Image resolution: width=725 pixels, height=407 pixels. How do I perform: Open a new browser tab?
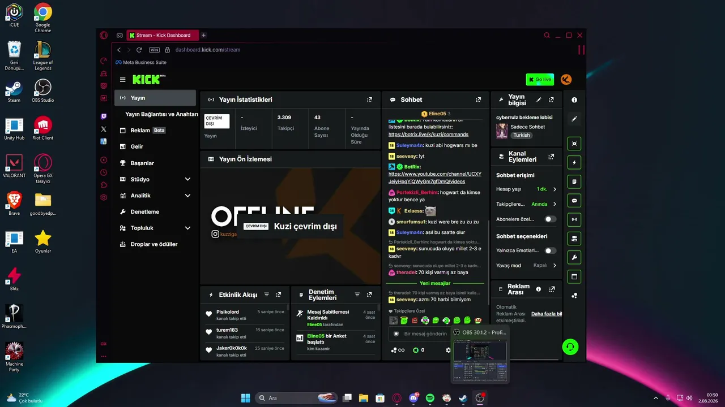click(204, 35)
